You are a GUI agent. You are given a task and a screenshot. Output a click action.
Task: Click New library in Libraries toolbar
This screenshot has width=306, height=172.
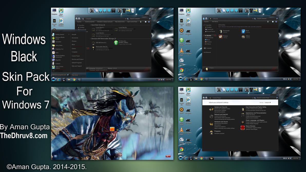click(x=215, y=22)
